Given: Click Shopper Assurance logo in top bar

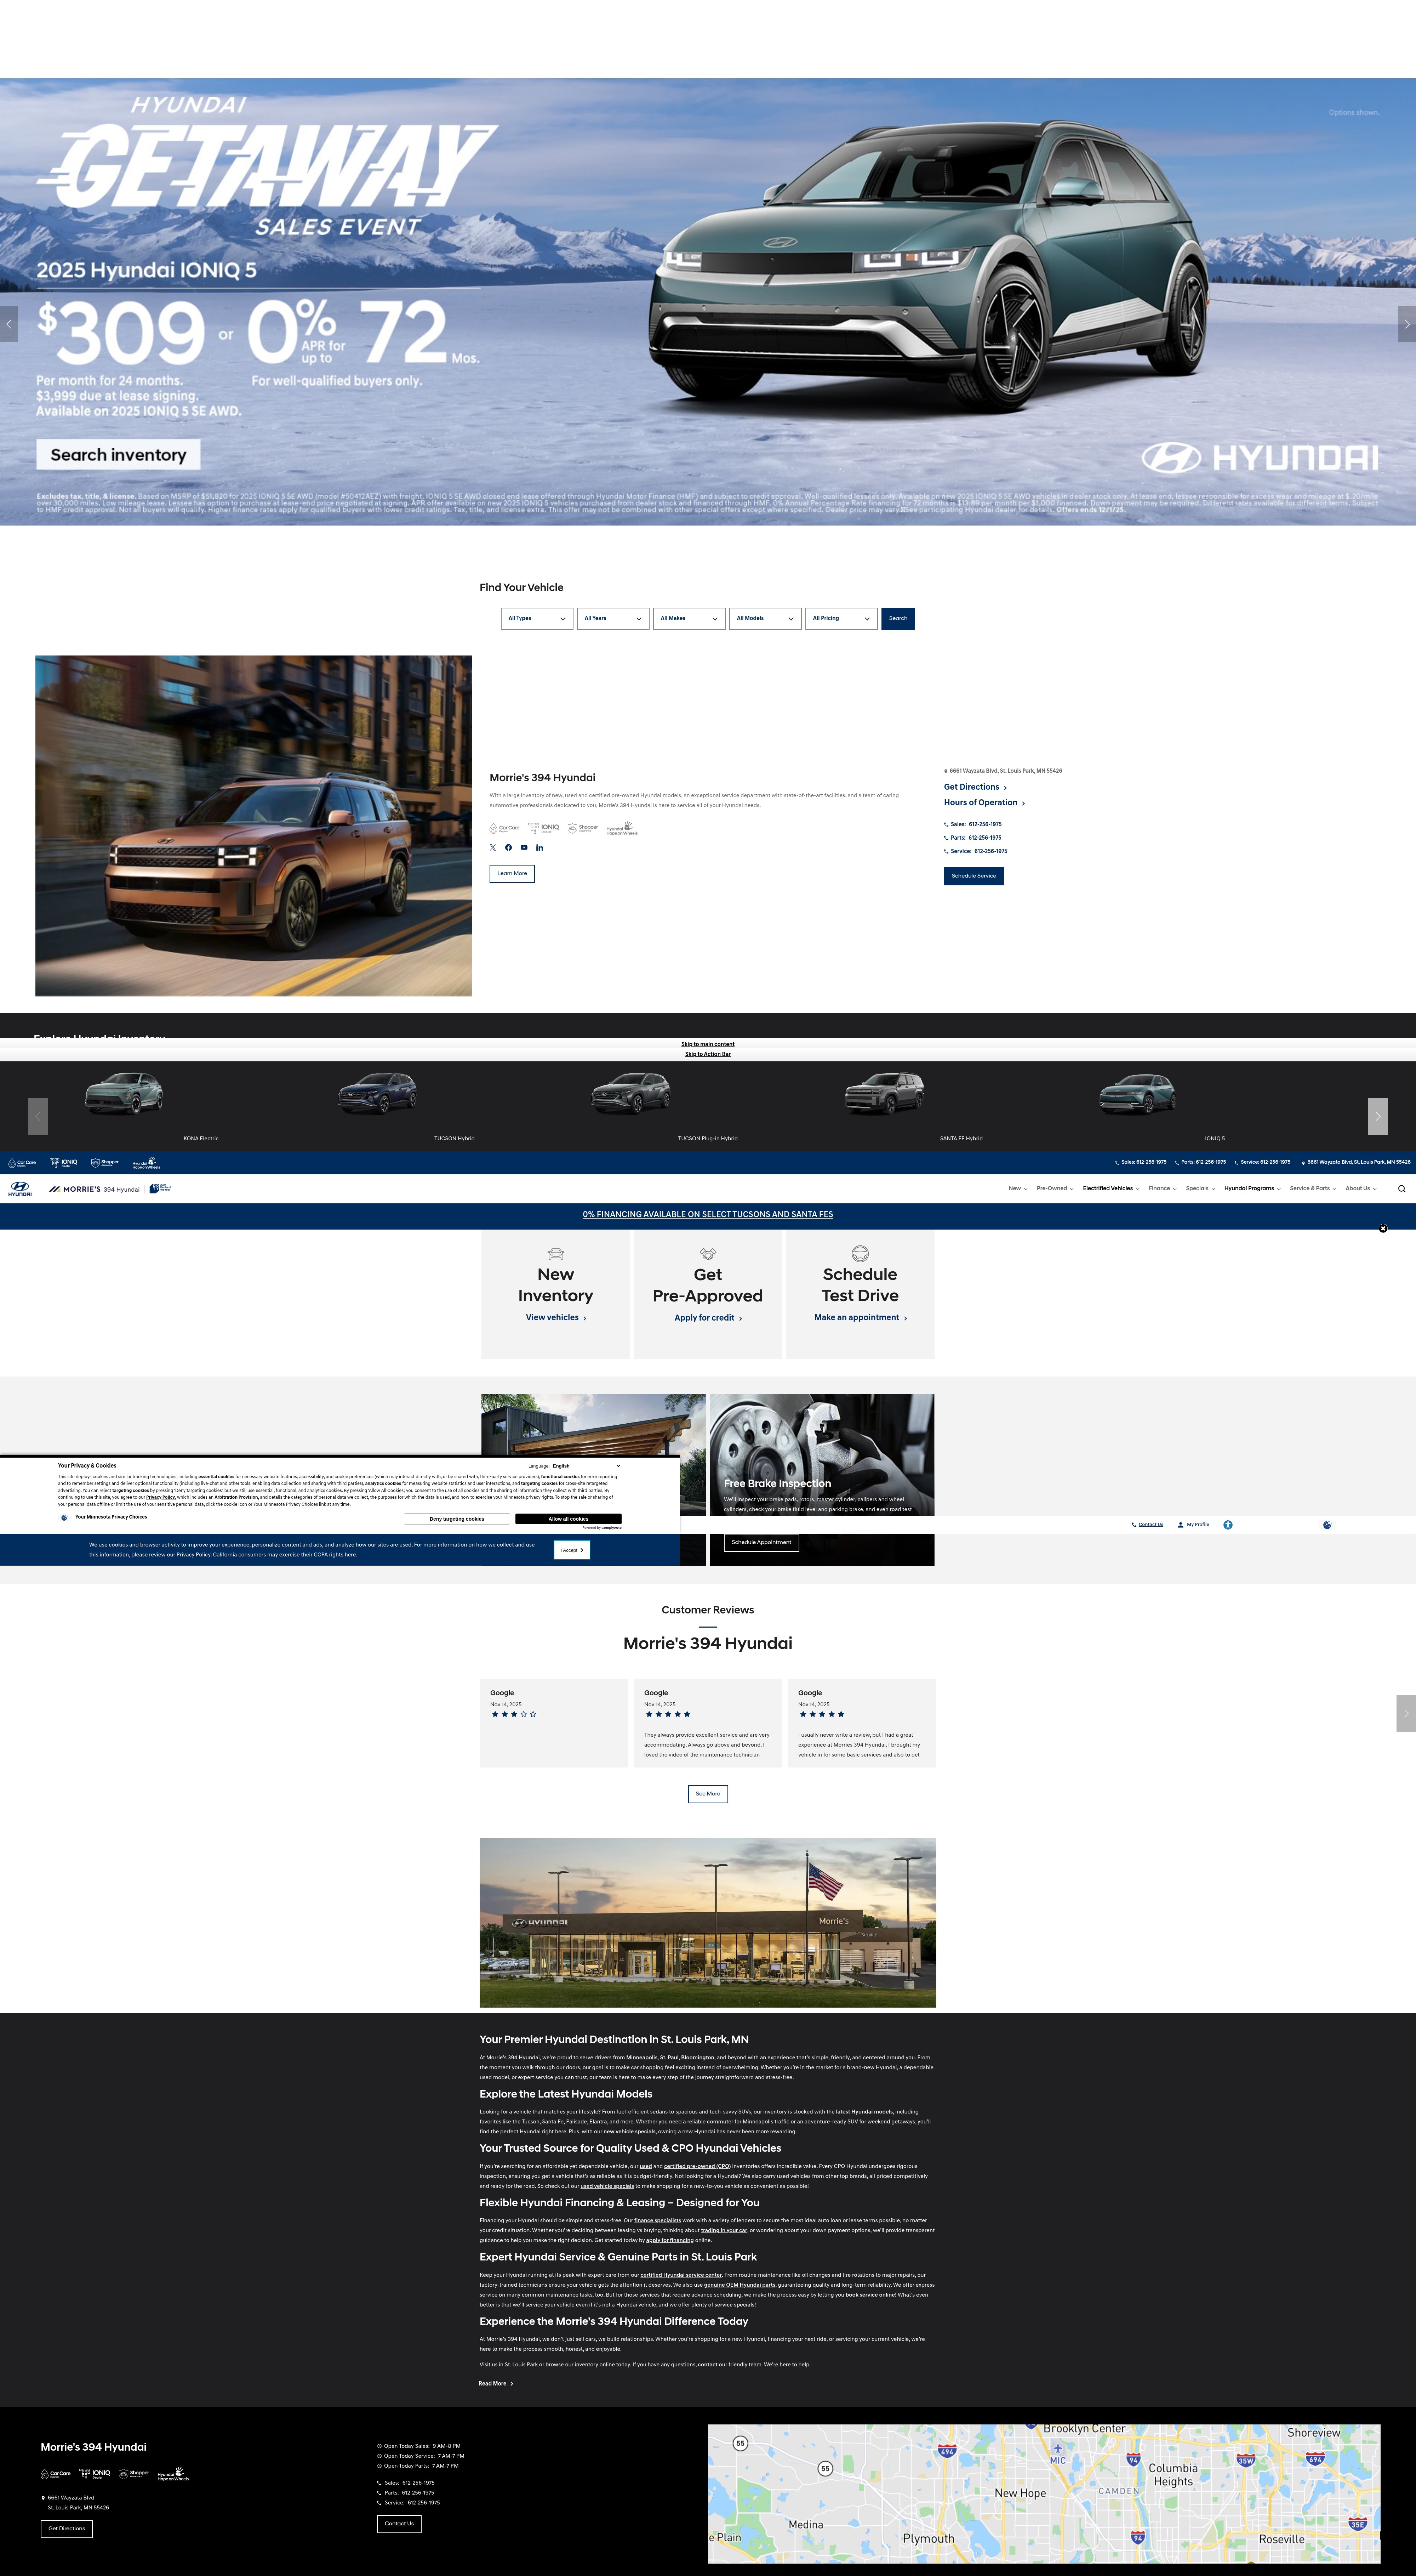Looking at the screenshot, I should pyautogui.click(x=105, y=1163).
